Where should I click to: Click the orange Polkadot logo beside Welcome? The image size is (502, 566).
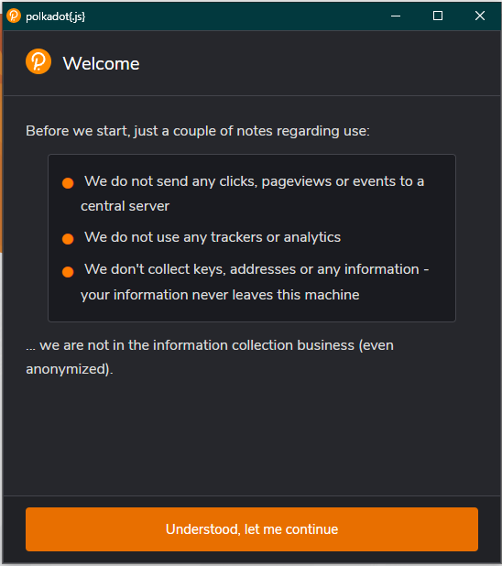click(x=38, y=61)
